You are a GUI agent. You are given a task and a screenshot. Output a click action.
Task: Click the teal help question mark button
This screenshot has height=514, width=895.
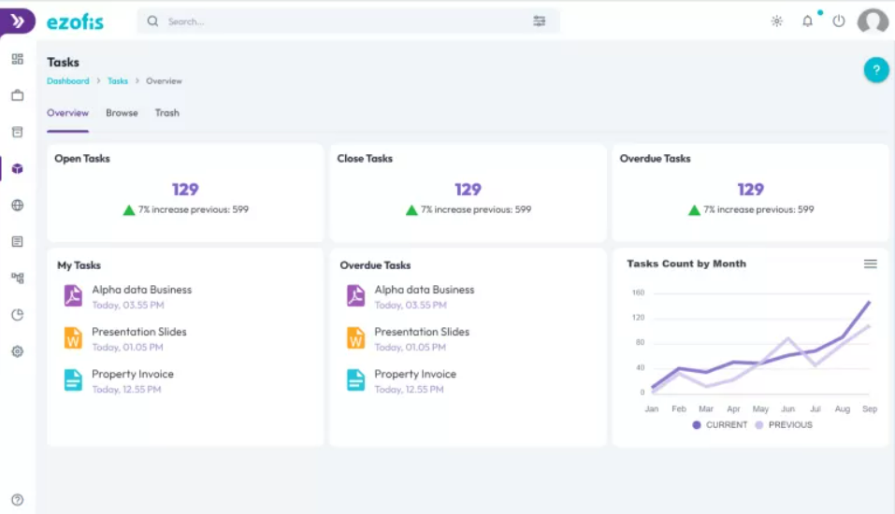tap(875, 70)
